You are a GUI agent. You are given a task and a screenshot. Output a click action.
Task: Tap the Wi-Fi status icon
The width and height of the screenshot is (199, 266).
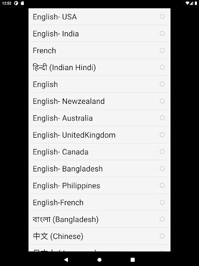pyautogui.click(x=187, y=3)
